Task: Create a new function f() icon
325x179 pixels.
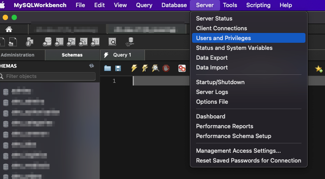Action: click(x=95, y=42)
